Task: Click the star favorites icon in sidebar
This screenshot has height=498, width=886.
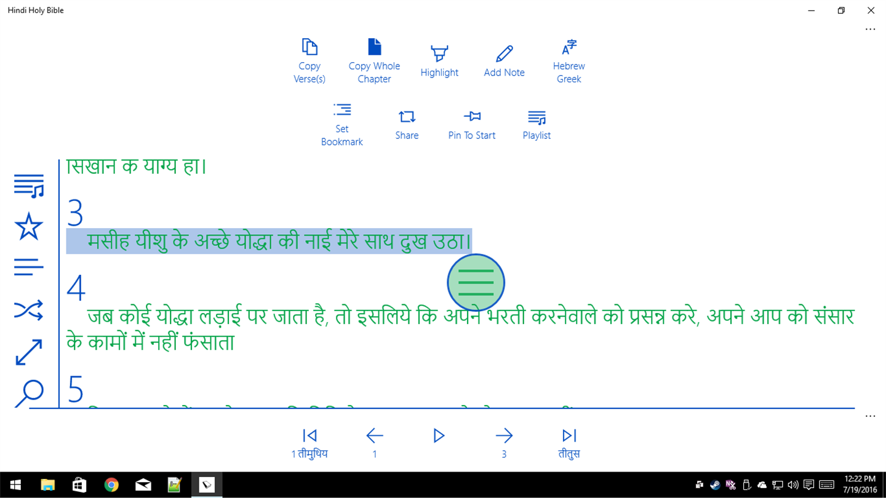Action: (29, 226)
